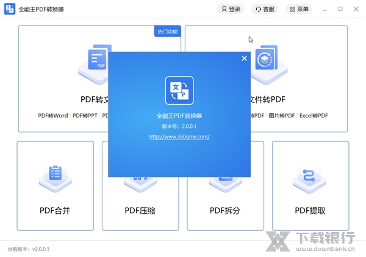Click the 全能王PDF转换器 name in about dialog
Viewport: 366px width, 257px height.
pyautogui.click(x=179, y=116)
